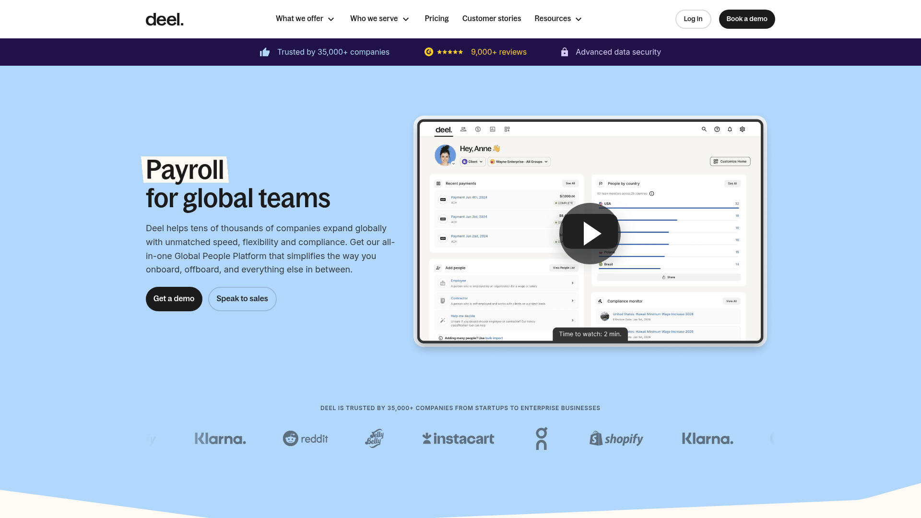
Task: Click the help question-mark icon in preview
Action: pyautogui.click(x=717, y=129)
